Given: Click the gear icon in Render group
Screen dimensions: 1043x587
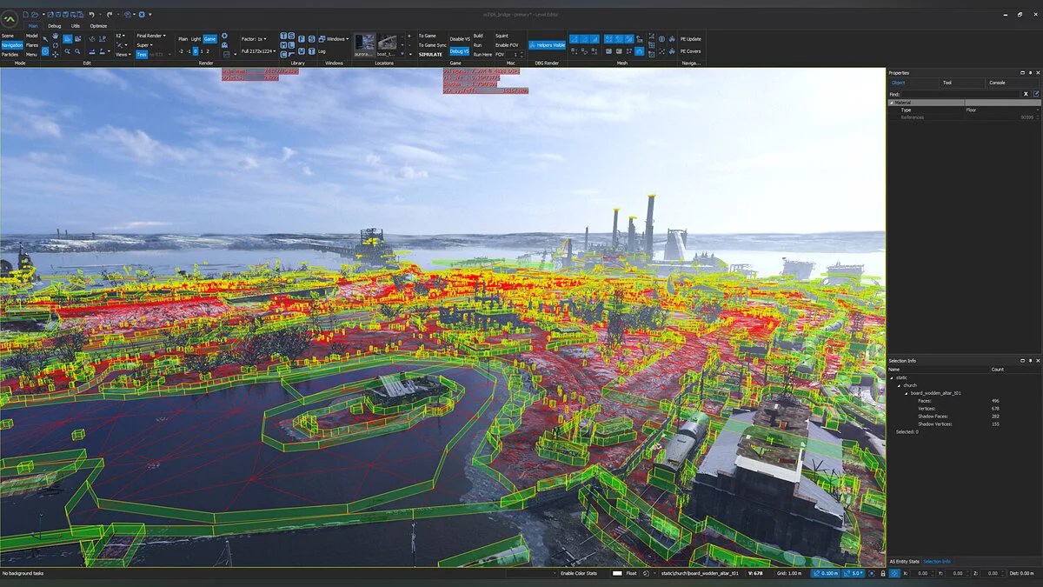Looking at the screenshot, I should click(x=224, y=37).
